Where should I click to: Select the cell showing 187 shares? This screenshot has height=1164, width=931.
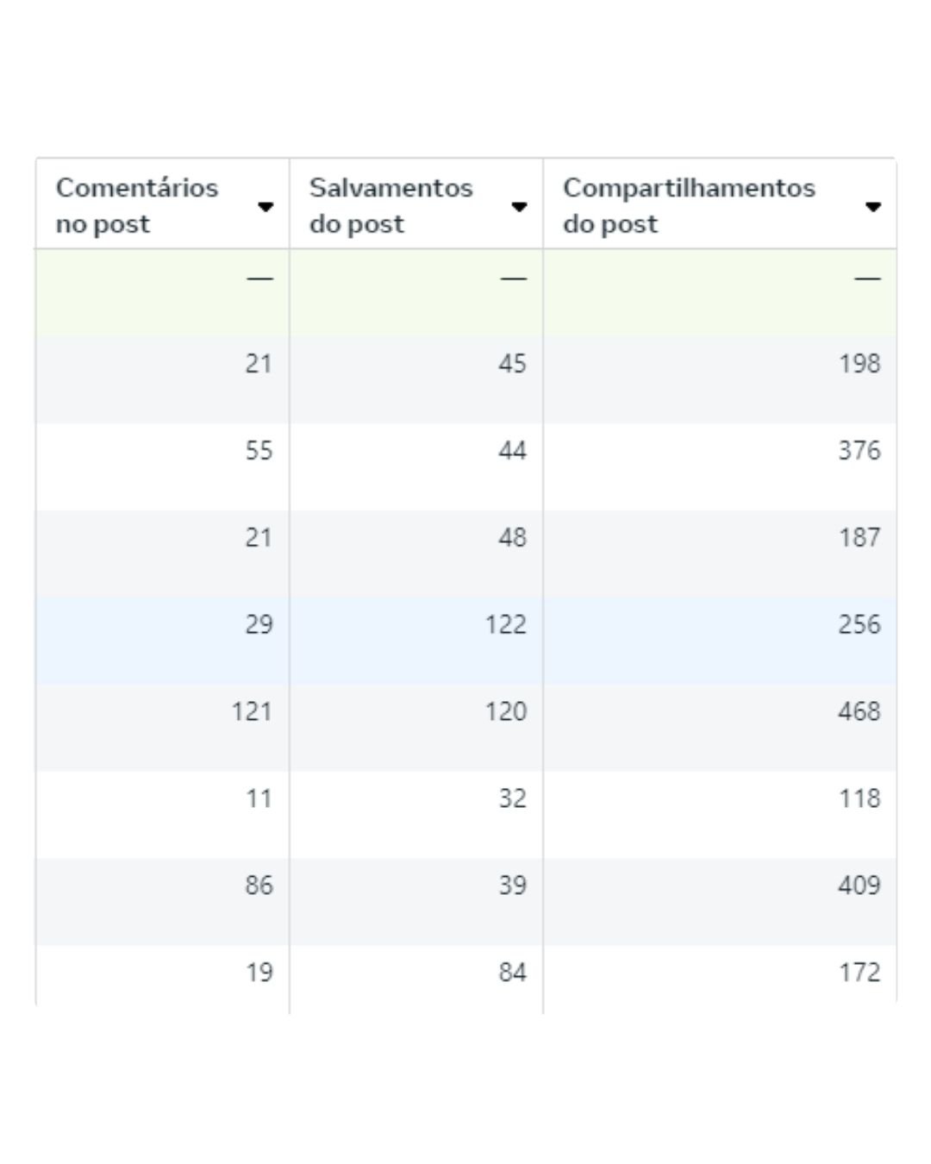[859, 538]
